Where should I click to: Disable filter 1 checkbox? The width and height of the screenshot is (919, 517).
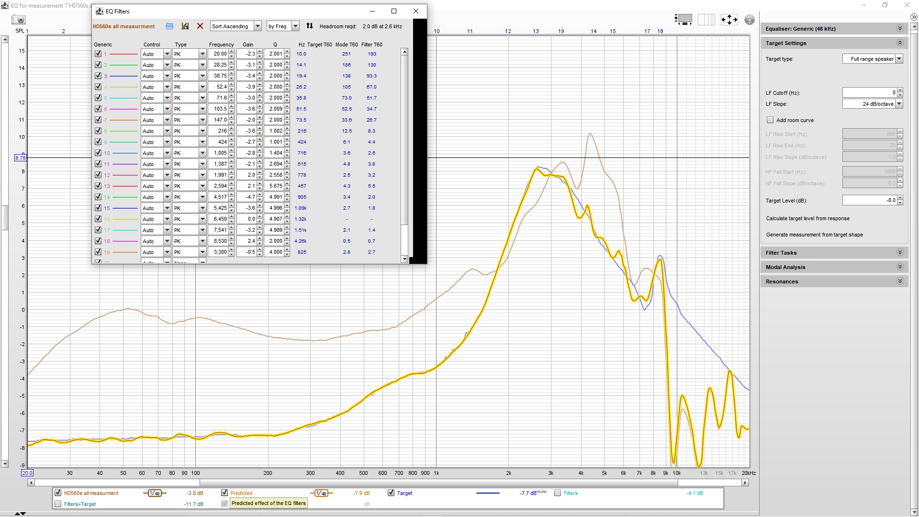click(x=98, y=54)
